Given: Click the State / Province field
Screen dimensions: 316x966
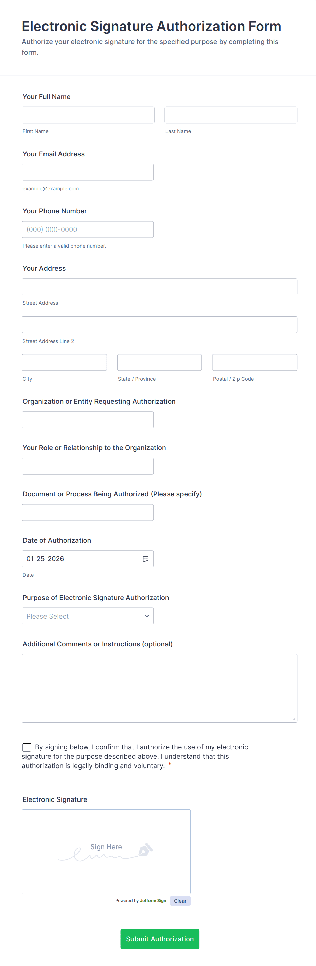Looking at the screenshot, I should point(159,363).
